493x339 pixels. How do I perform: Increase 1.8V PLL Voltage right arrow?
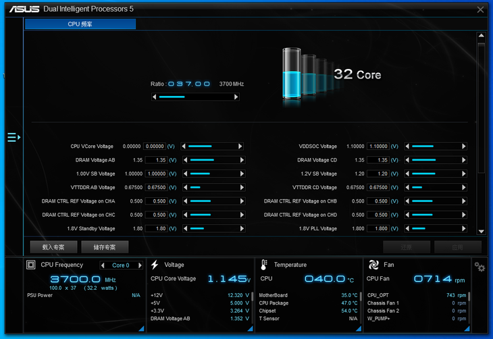tap(464, 229)
